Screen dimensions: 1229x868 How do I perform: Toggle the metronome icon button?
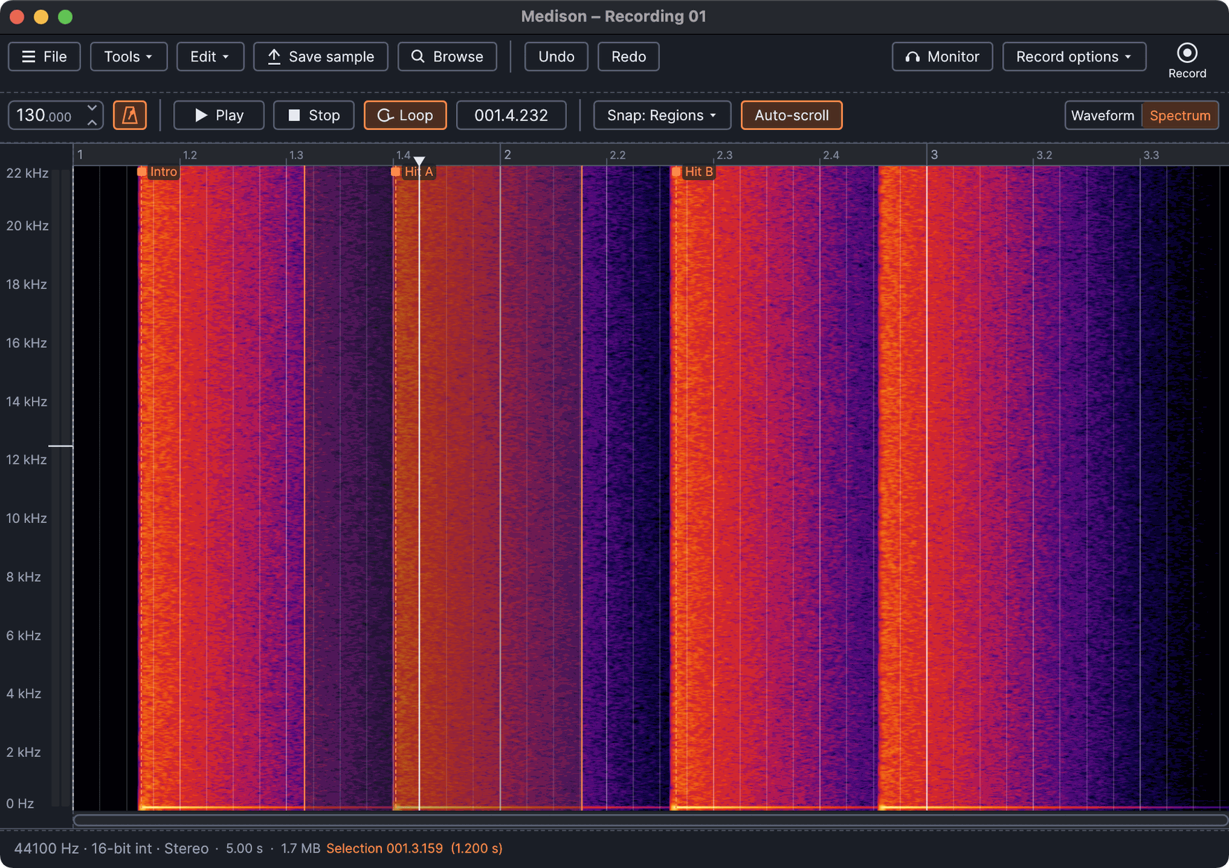tap(130, 115)
